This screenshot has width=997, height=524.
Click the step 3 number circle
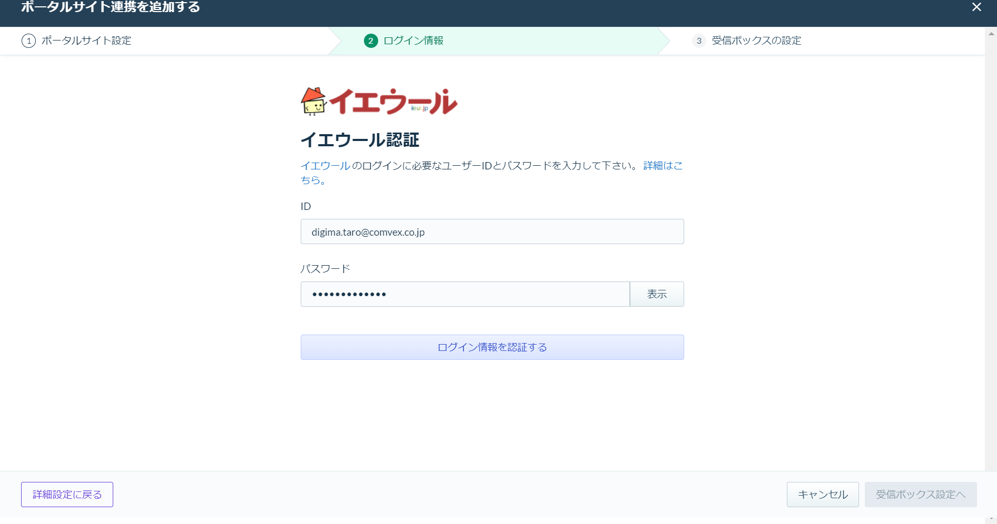699,41
